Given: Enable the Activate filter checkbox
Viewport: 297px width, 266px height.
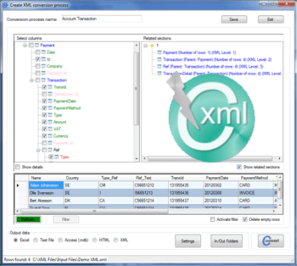Looking at the screenshot, I should click(213, 219).
